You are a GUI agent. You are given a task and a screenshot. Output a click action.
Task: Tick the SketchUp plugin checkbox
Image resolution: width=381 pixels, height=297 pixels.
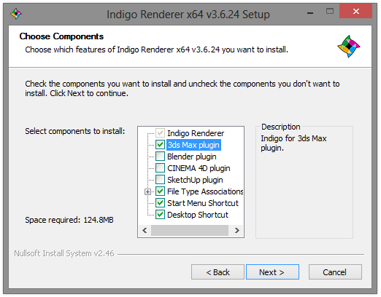click(160, 180)
